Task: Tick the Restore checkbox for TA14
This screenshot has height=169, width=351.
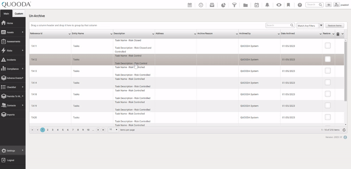Action: [x=328, y=83]
